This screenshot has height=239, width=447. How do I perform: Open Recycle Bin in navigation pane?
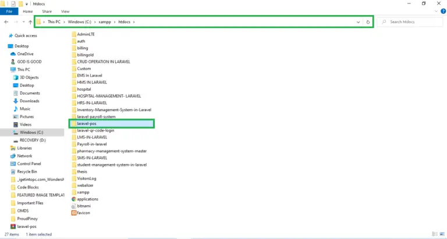[x=27, y=172]
